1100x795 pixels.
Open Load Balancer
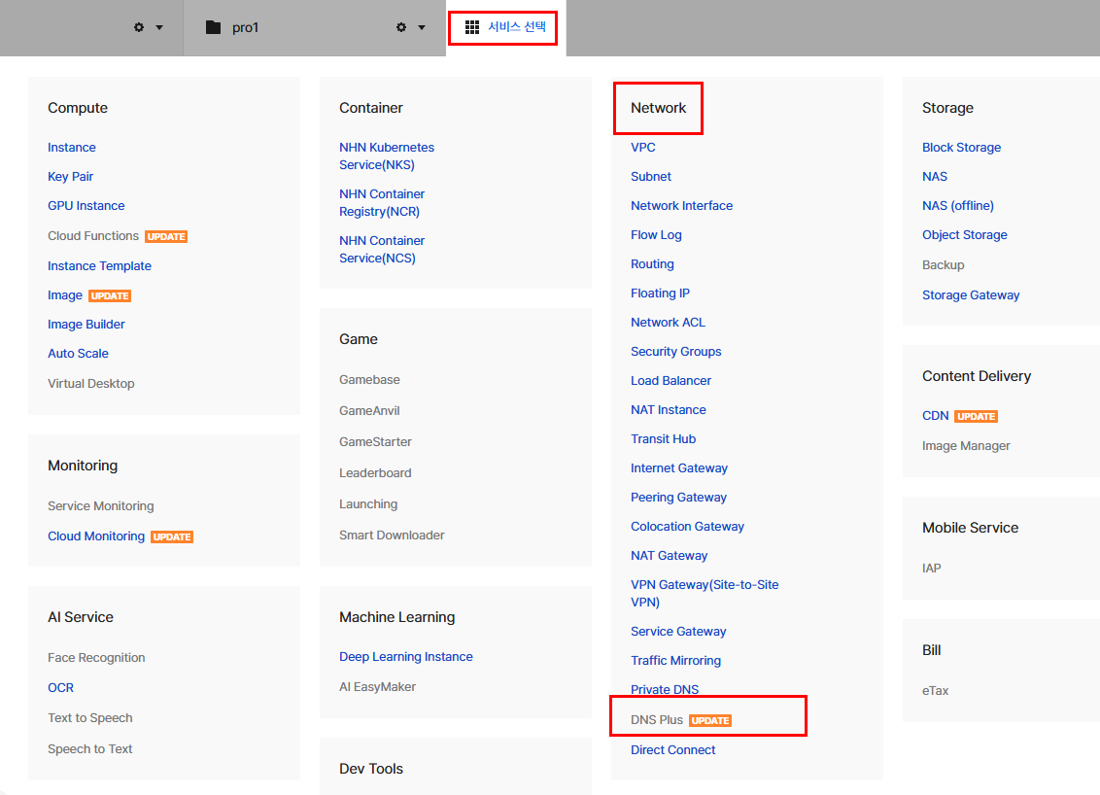tap(670, 380)
